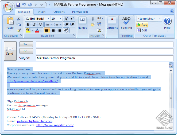The width and height of the screenshot is (178, 135).
Task: Open highlight color picker arrow
Action: point(32,30)
